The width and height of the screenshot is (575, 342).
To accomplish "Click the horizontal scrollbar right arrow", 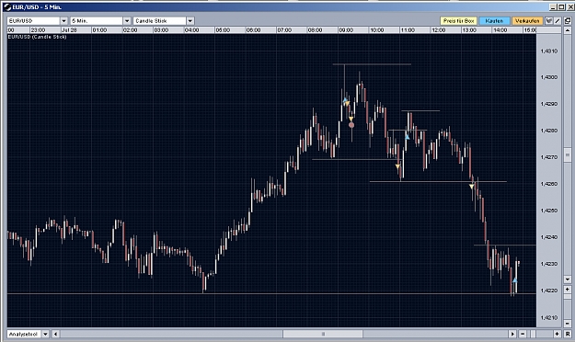I will pos(512,334).
